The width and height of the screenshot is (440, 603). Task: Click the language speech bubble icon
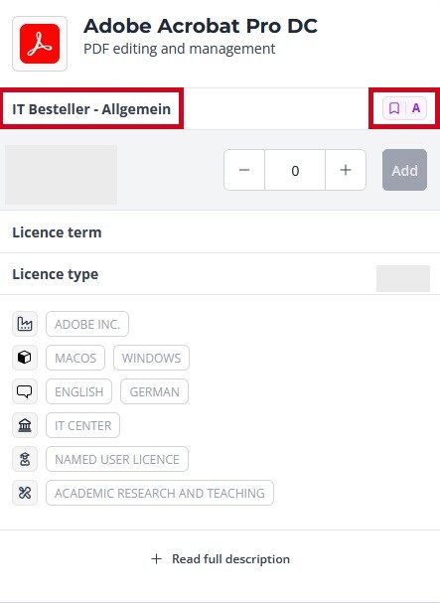coord(25,391)
